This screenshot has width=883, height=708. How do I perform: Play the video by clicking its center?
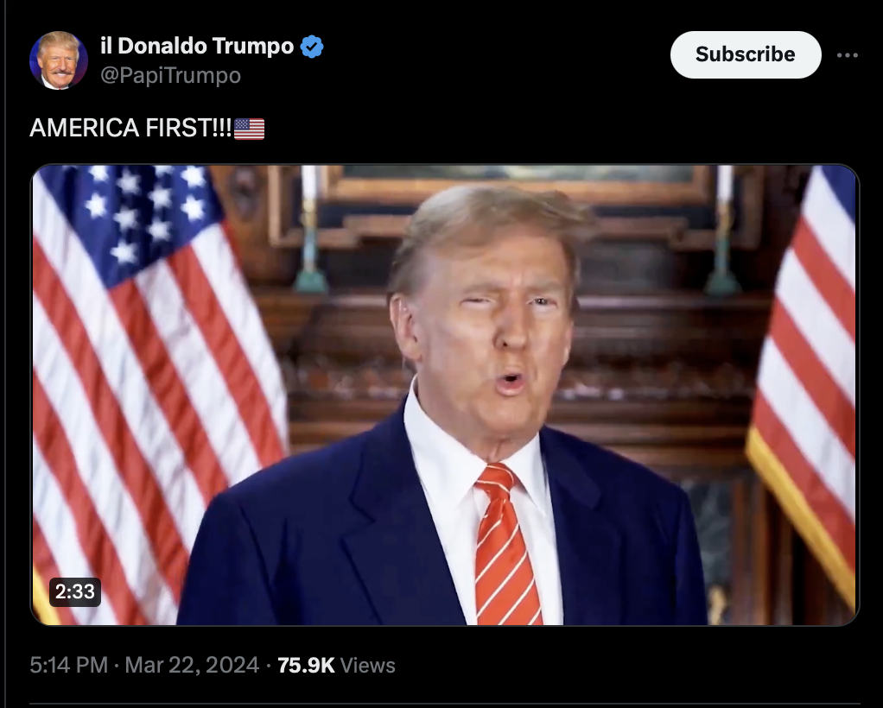pos(445,395)
